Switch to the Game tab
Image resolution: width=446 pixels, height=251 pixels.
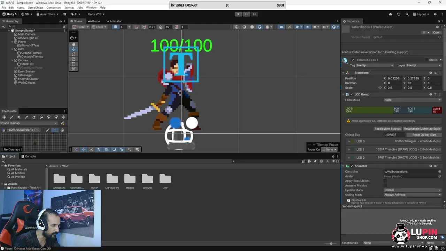[94, 21]
